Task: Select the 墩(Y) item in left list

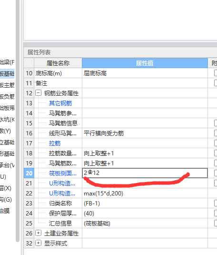Action: (5, 131)
